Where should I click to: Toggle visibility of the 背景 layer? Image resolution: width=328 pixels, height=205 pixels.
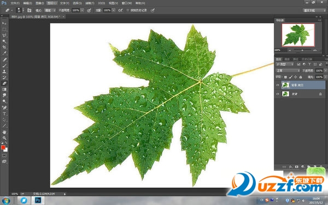tap(278, 94)
